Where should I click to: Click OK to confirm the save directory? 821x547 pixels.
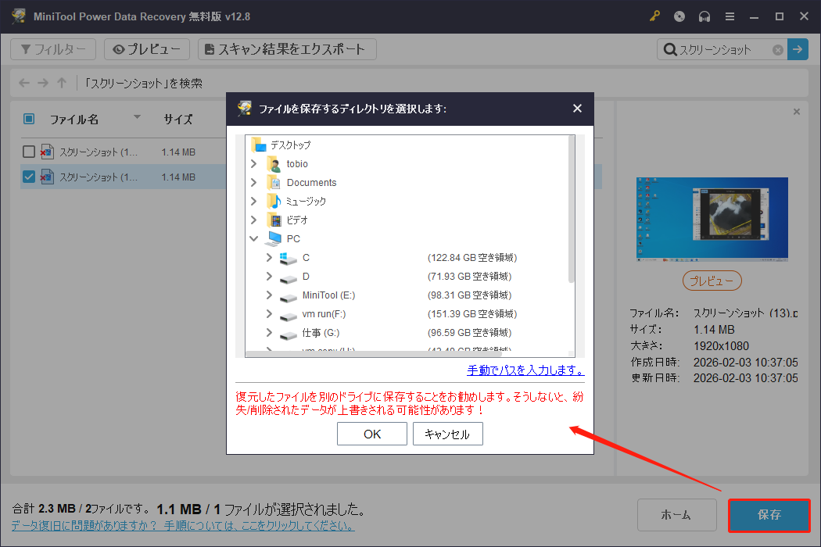tap(371, 434)
